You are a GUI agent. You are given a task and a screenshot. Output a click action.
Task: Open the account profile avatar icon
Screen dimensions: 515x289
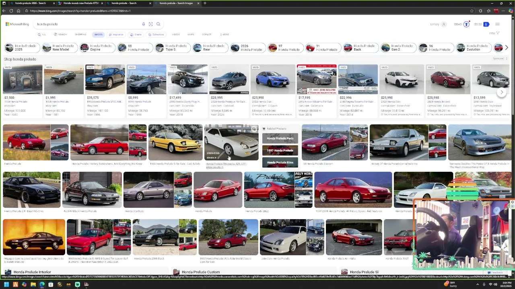click(x=444, y=24)
